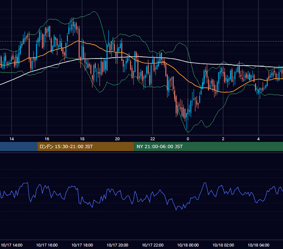This screenshot has width=283, height=249.
Task: Click the hour label 18 on time axis
Action: (82, 139)
